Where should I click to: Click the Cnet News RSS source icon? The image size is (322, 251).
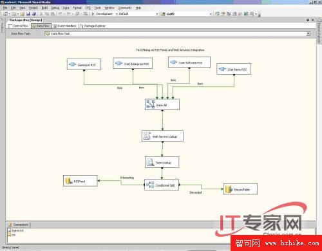[222, 69]
